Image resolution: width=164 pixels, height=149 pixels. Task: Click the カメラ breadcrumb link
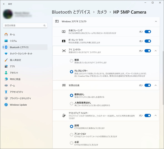point(102,12)
